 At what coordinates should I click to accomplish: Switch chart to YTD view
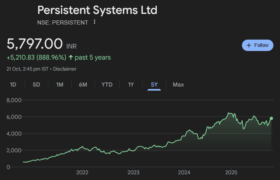point(107,84)
